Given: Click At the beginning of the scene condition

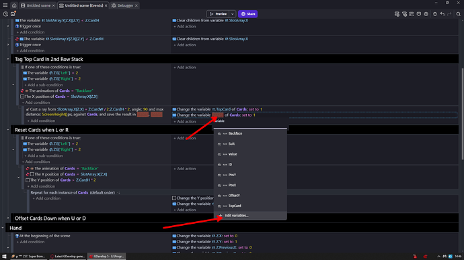Looking at the screenshot, I should 42,236.
